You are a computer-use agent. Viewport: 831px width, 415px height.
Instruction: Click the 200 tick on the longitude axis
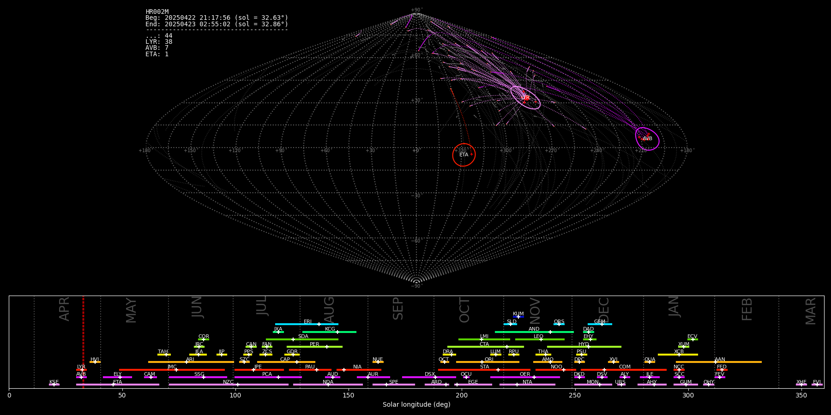point(462,396)
